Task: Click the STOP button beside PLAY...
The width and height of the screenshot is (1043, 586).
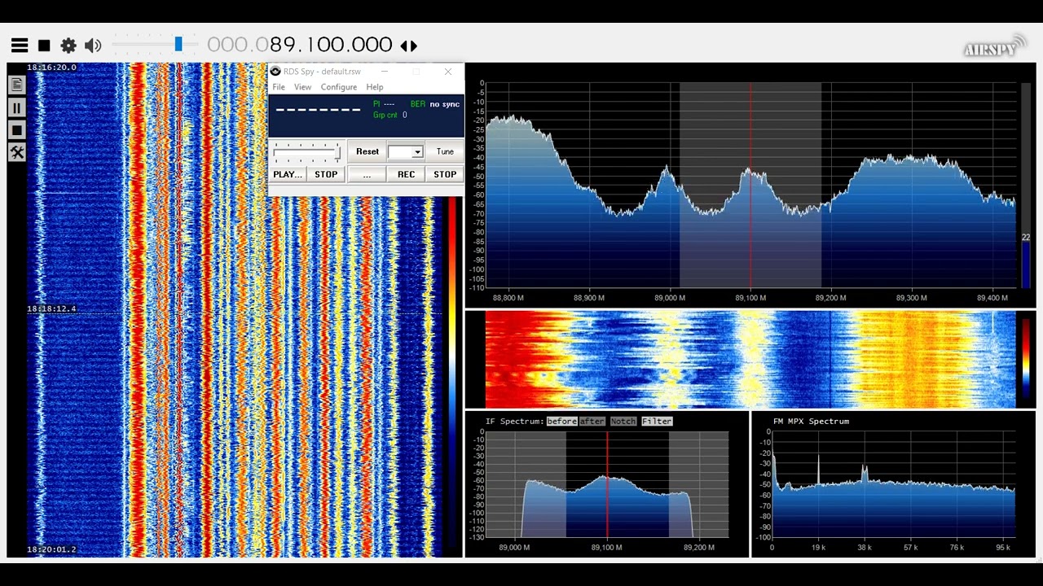Action: point(326,174)
